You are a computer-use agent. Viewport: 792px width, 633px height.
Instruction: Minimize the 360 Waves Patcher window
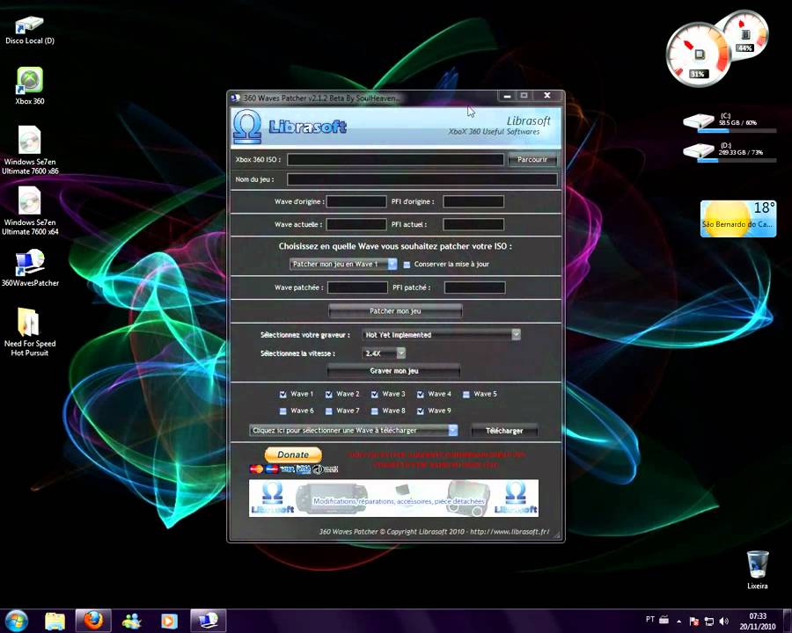507,96
